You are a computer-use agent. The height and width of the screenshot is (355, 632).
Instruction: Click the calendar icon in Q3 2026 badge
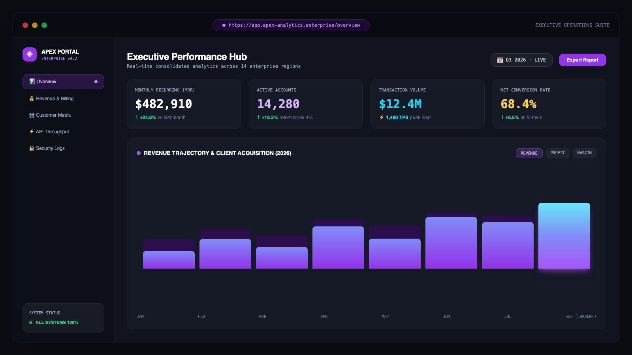click(x=500, y=60)
